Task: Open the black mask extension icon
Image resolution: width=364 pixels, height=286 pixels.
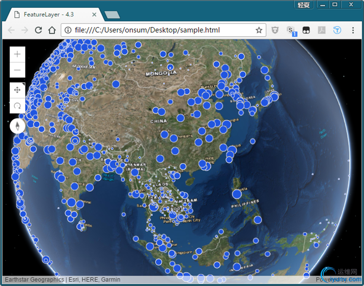Action: [x=306, y=30]
